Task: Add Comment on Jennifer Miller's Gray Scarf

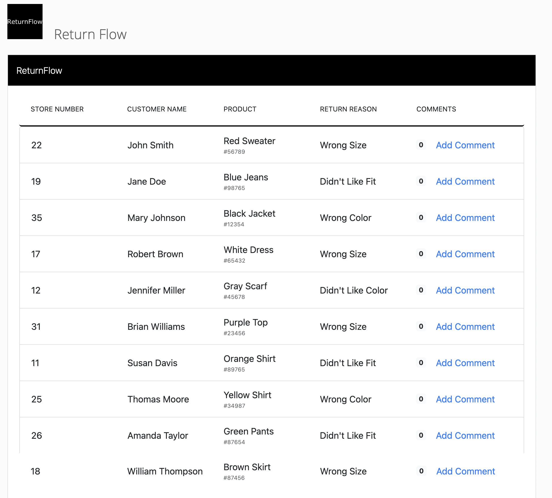Action: (x=465, y=290)
